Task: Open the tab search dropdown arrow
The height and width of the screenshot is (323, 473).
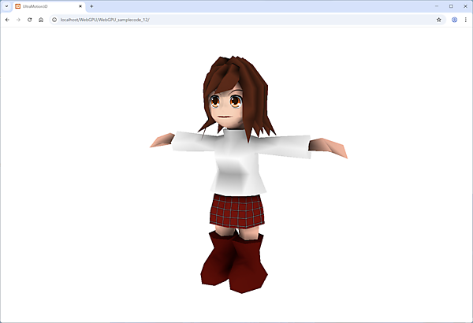Action: (x=6, y=6)
